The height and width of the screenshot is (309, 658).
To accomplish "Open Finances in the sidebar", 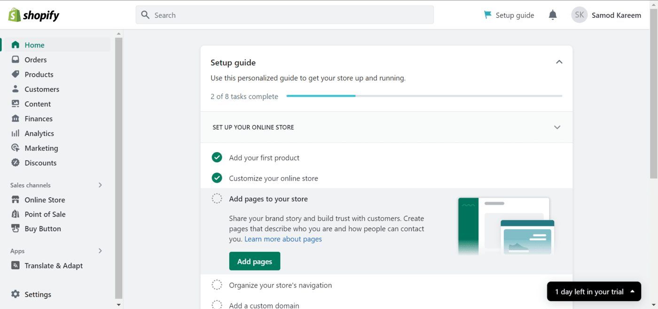I will (x=39, y=119).
